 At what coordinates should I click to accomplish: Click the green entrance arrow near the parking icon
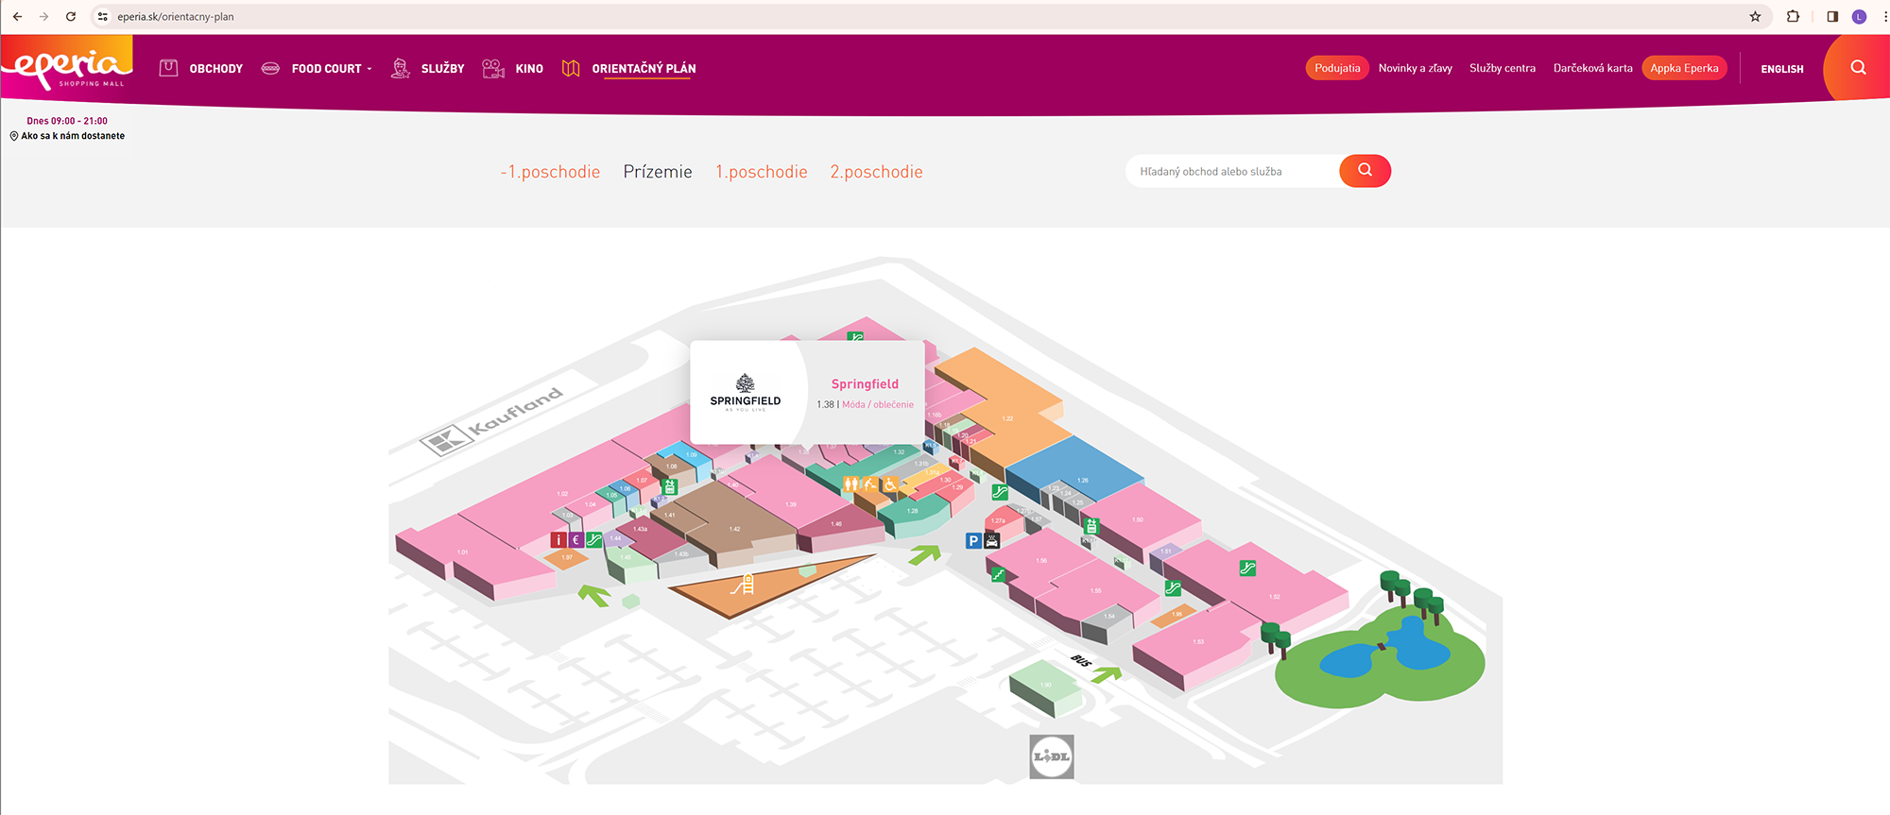pos(925,554)
